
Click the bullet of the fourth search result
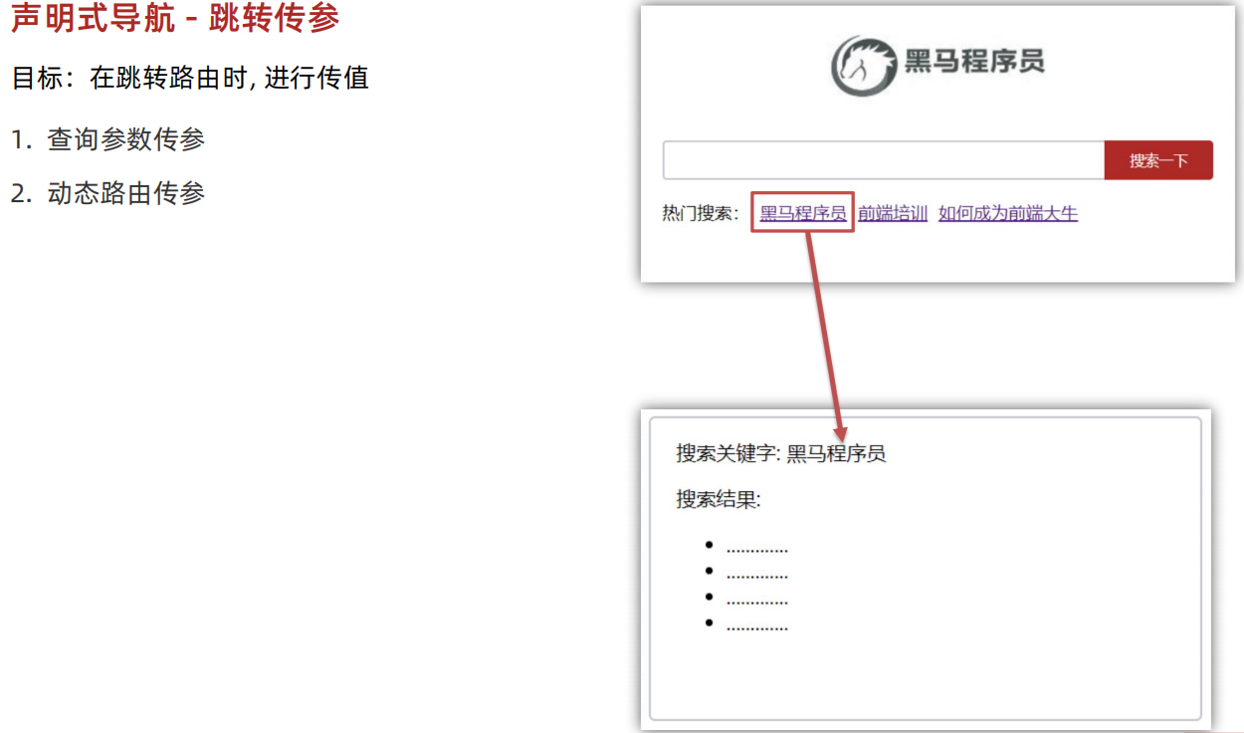point(709,622)
